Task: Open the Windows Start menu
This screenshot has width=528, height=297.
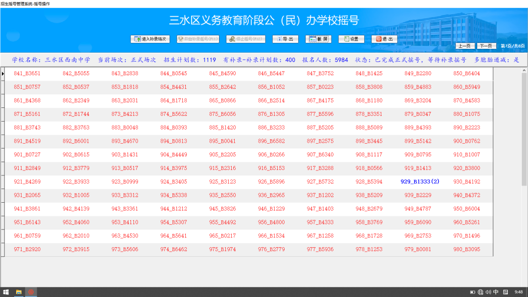Action: [x=6, y=292]
